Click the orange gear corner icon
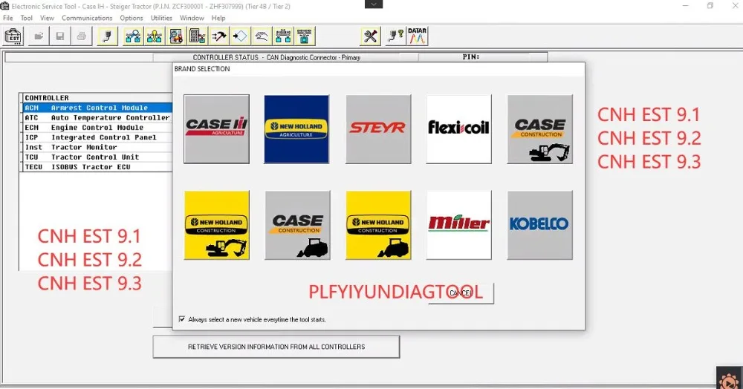Screen dimensions: 743x389 (729, 378)
